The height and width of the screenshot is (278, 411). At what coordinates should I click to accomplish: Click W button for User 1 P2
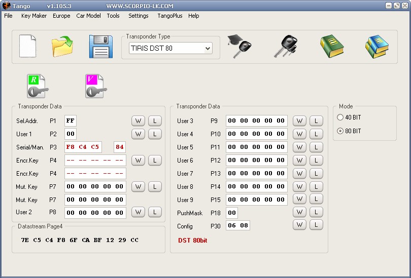(x=138, y=134)
